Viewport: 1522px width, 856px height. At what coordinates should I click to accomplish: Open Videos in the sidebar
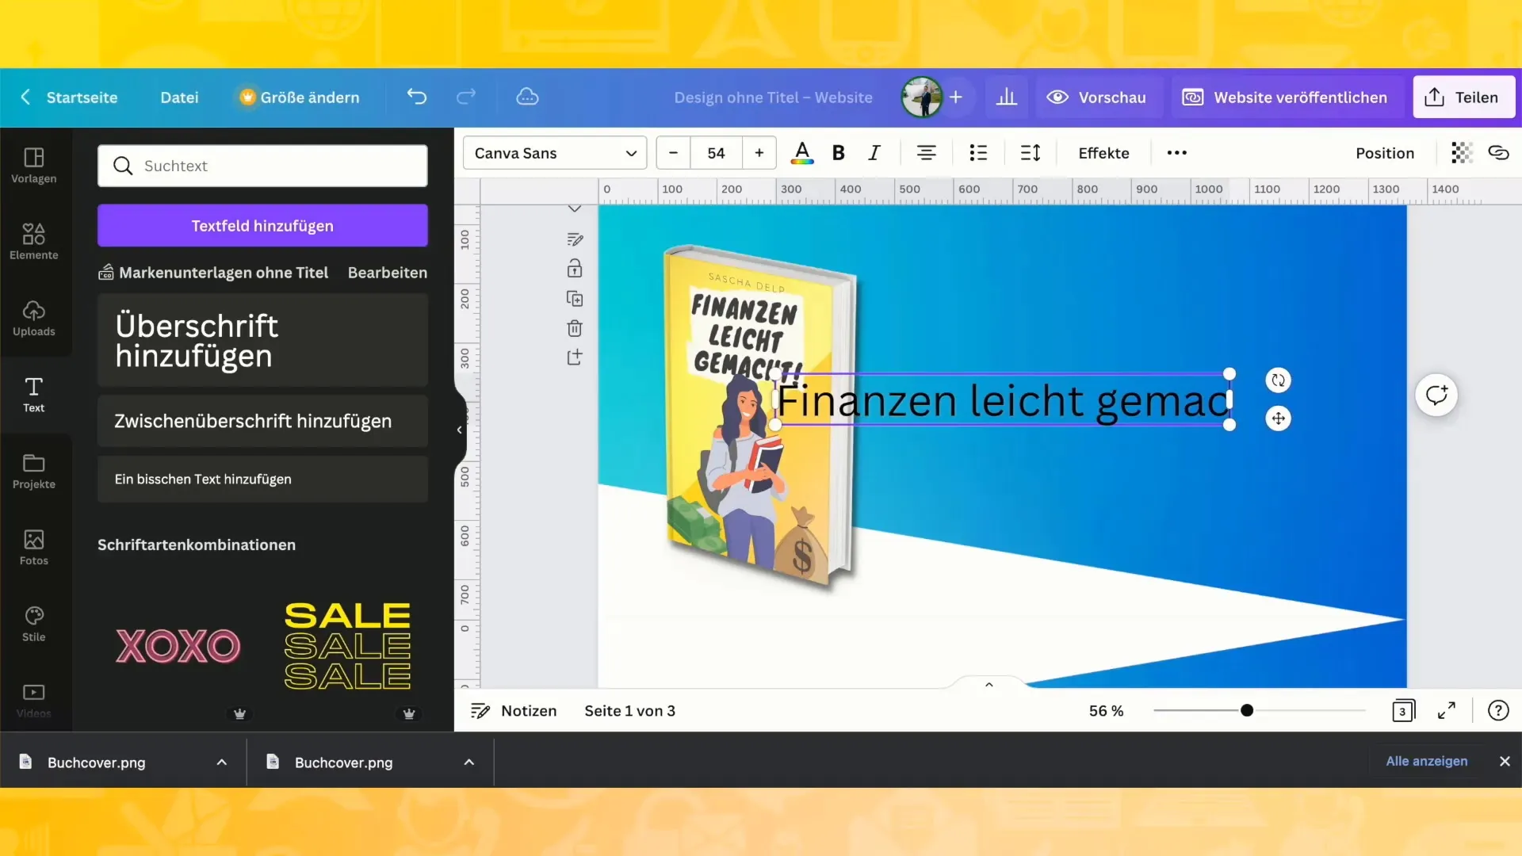tap(34, 701)
